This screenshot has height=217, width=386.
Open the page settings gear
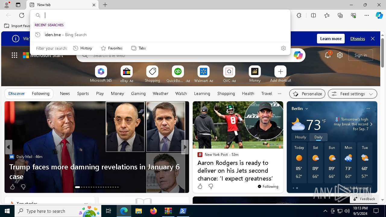point(340,55)
